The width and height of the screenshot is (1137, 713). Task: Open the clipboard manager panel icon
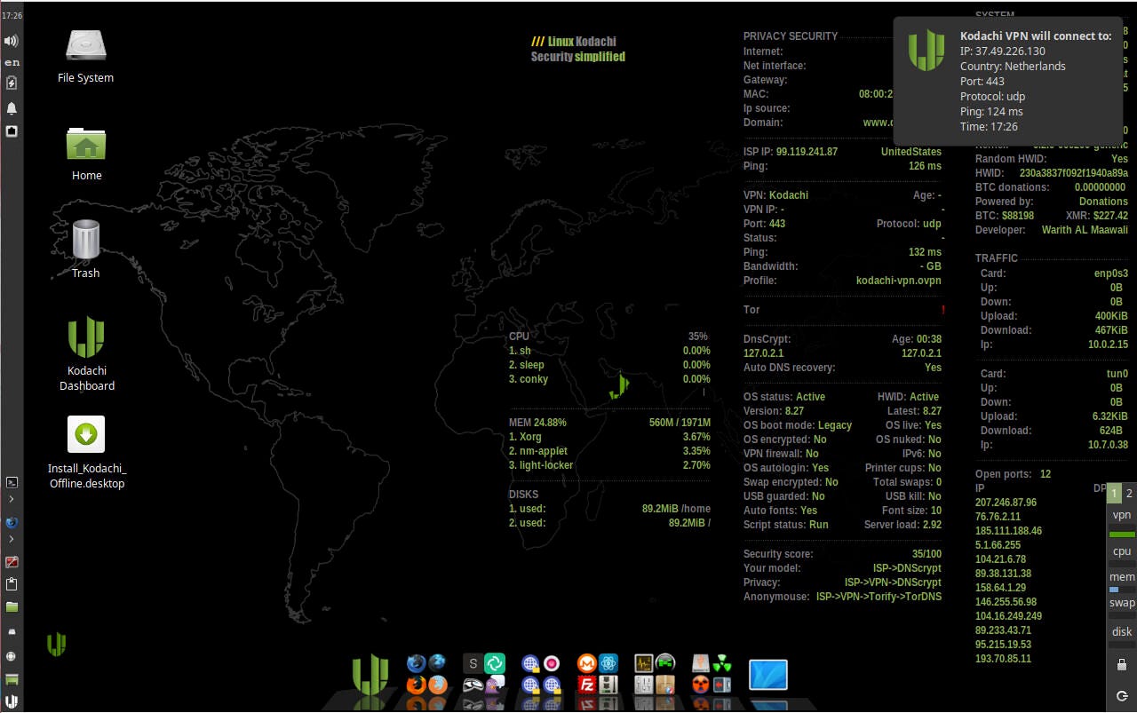click(12, 584)
